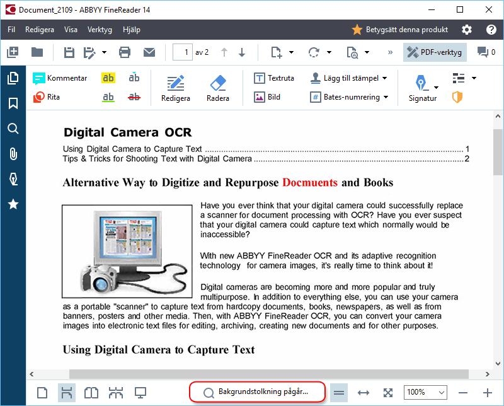
Task: Open the Redigera menu
Action: [40, 30]
